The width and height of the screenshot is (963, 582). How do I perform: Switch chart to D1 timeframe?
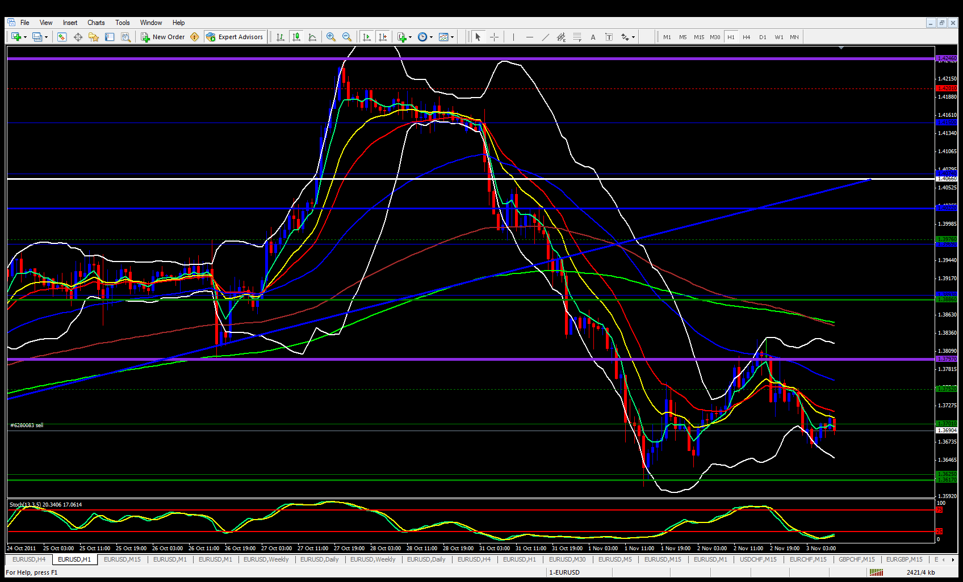coord(763,37)
